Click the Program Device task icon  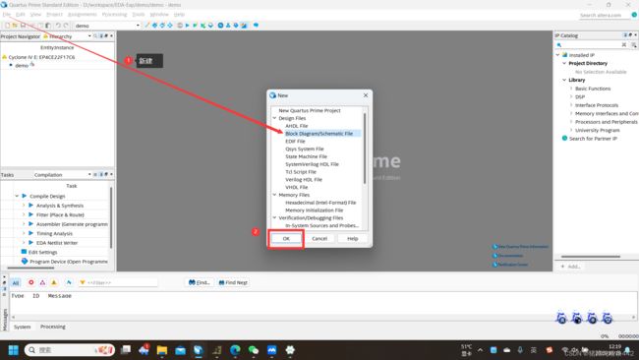tap(25, 261)
